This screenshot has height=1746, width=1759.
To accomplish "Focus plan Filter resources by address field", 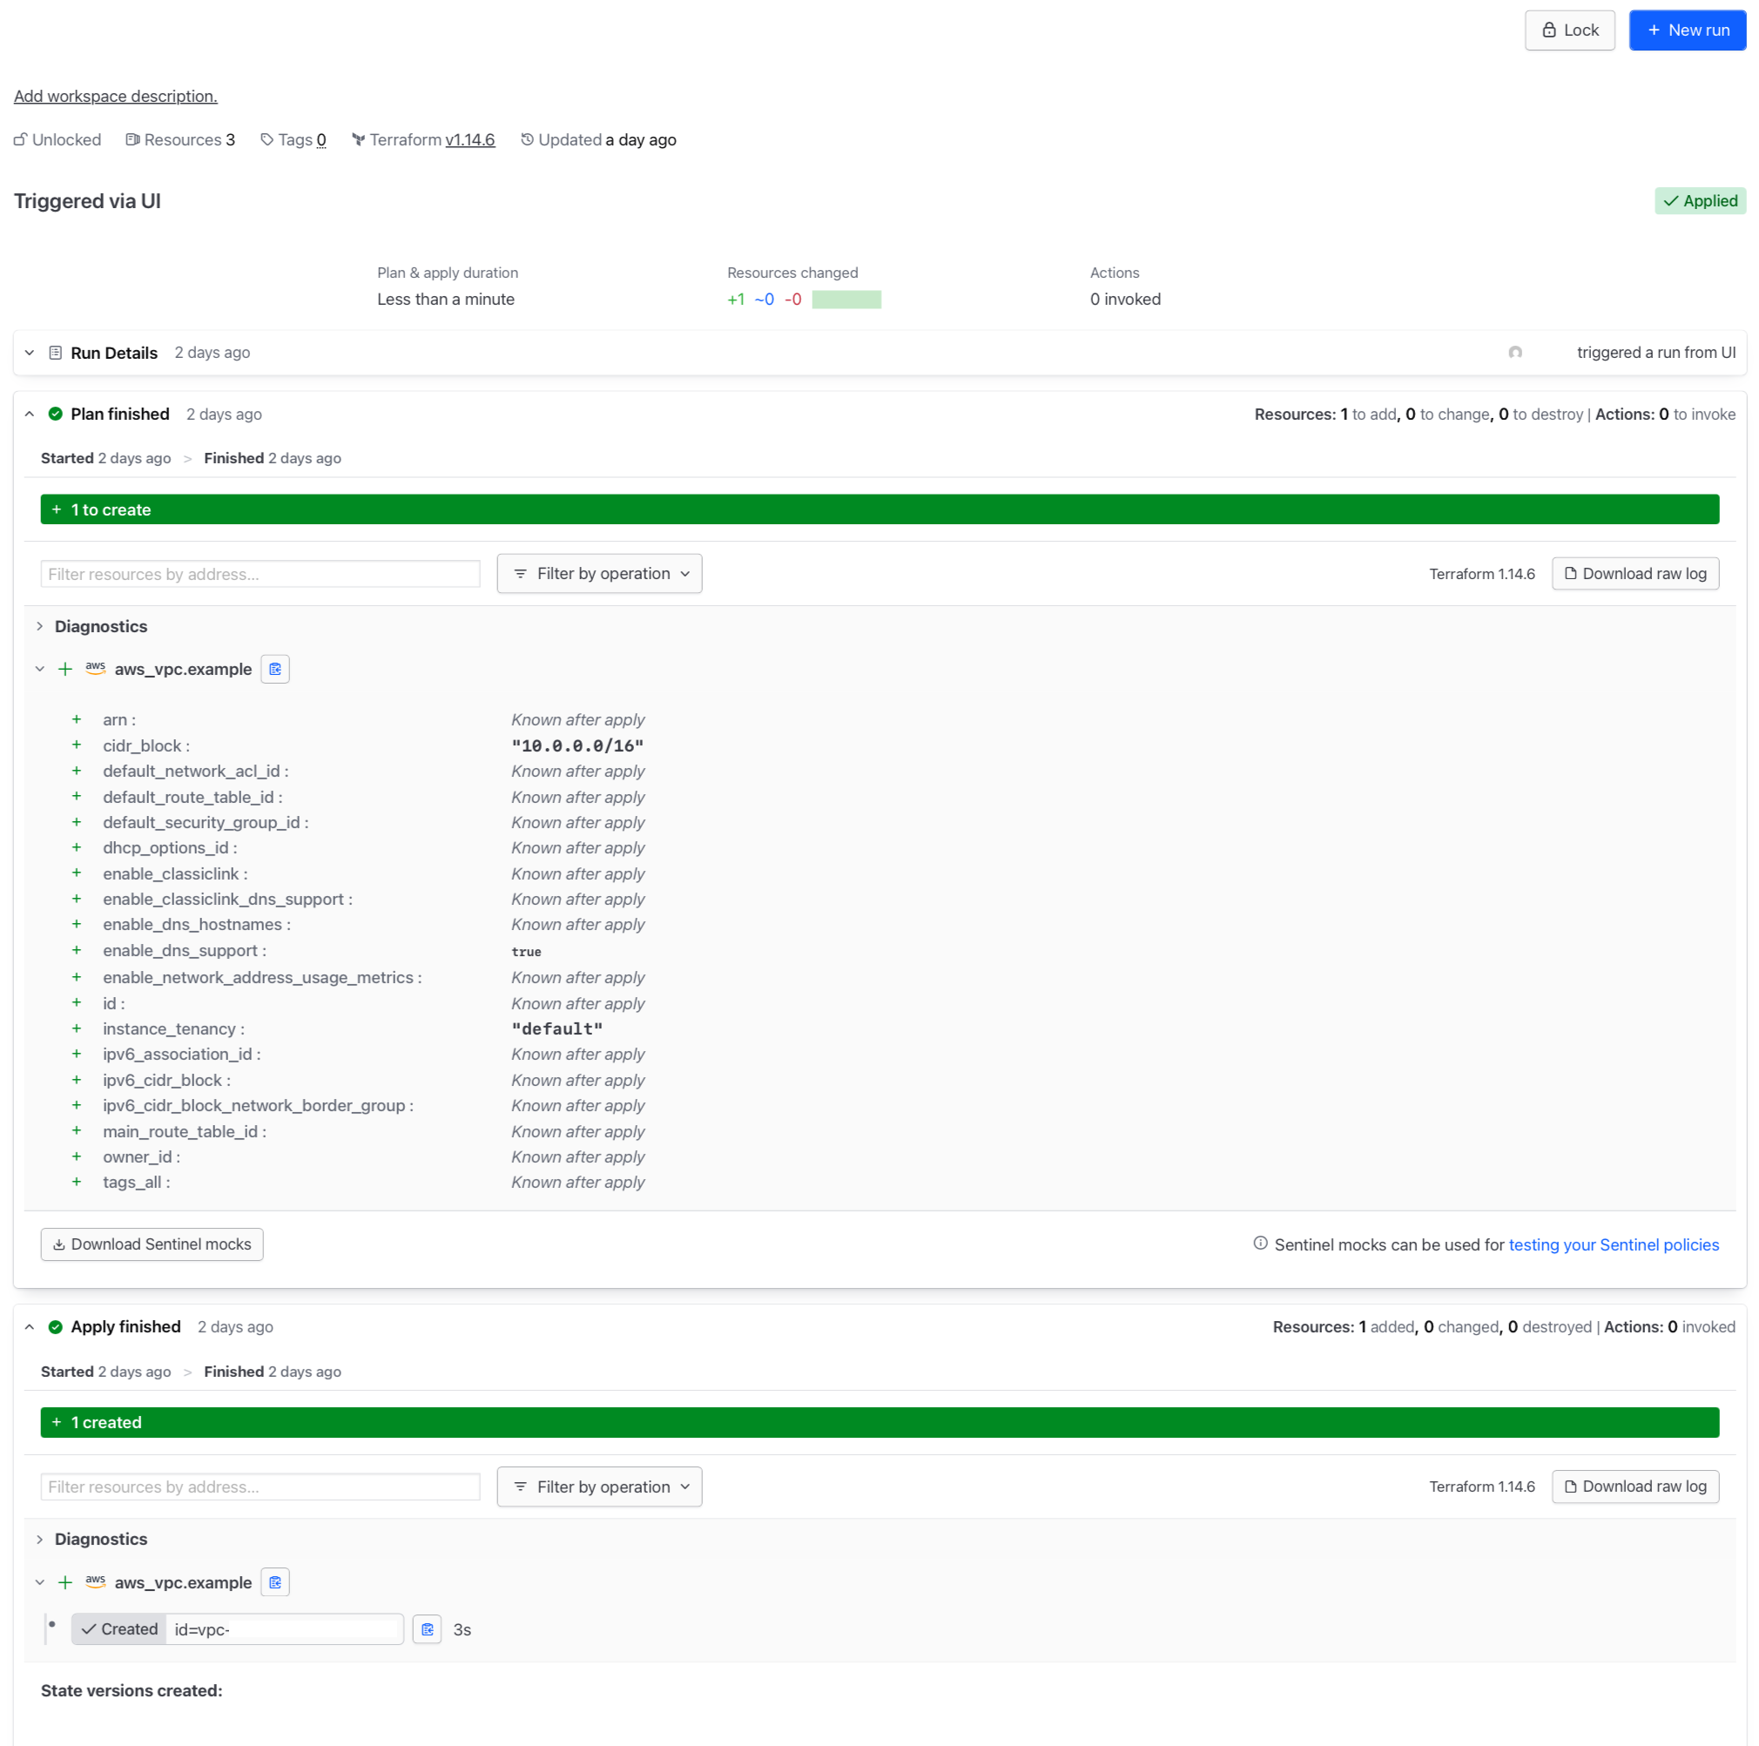I will pos(259,575).
